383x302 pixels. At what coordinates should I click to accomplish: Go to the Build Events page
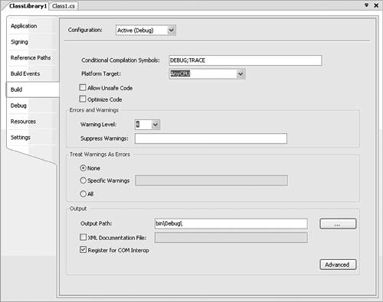(25, 73)
